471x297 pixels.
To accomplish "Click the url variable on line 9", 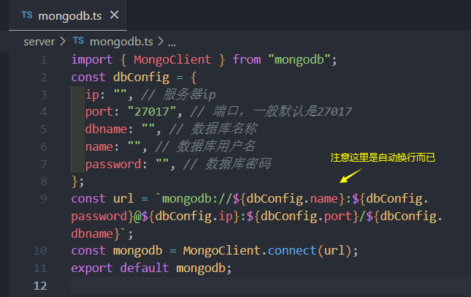I will (123, 198).
